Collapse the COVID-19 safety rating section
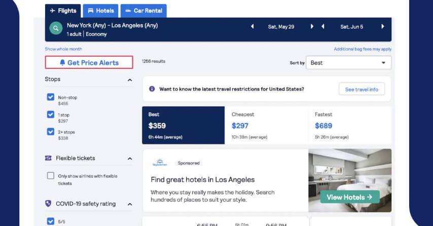Viewport: 433px width, 226px height. (130, 204)
